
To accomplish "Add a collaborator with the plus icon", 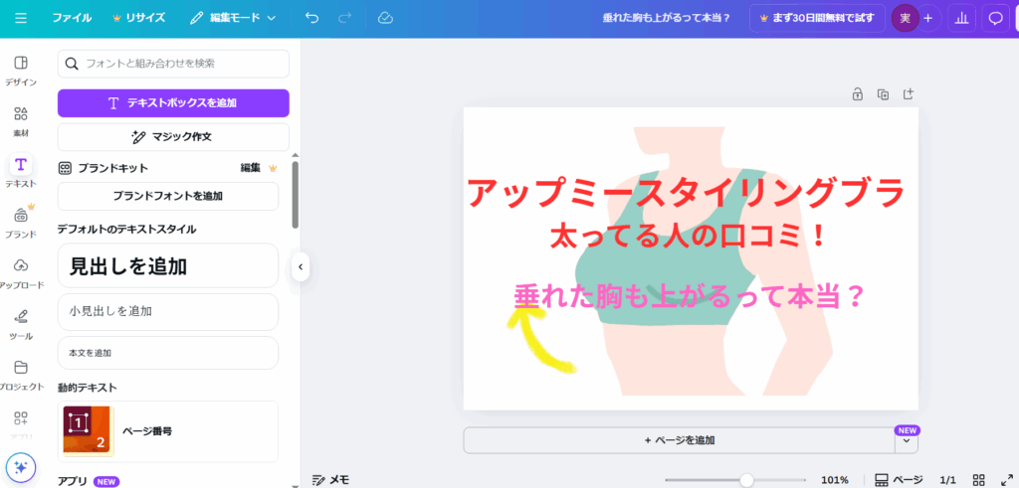I will pyautogui.click(x=928, y=18).
